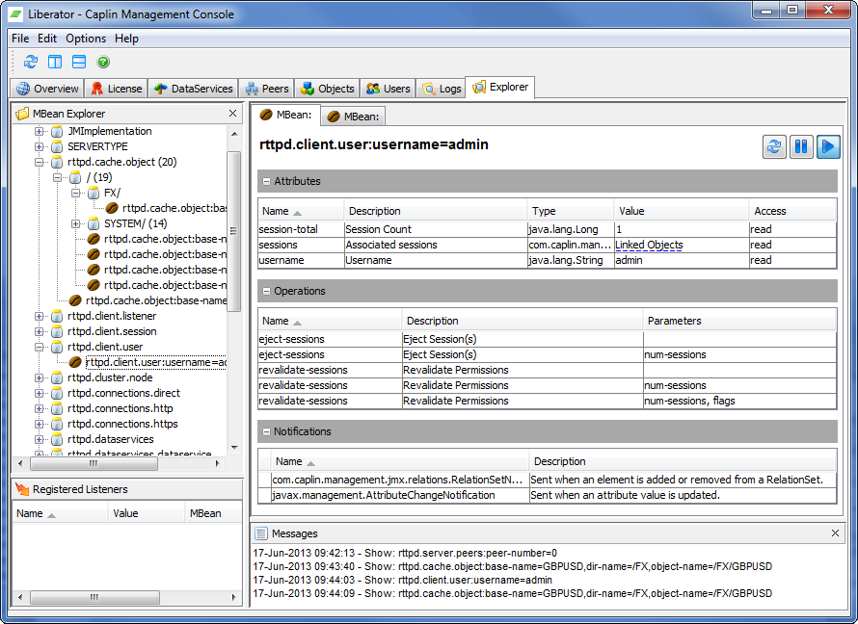Open the File menu
The width and height of the screenshot is (858, 624).
pos(20,39)
